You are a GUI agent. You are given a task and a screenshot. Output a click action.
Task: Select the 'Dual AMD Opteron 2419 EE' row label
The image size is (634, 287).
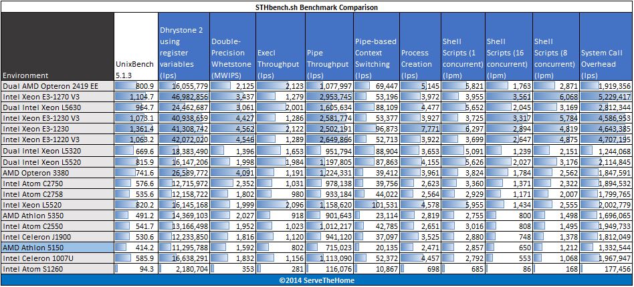pyautogui.click(x=58, y=85)
